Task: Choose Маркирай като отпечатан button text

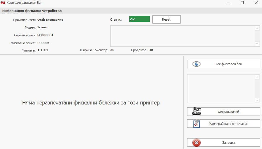Action: pos(228,124)
